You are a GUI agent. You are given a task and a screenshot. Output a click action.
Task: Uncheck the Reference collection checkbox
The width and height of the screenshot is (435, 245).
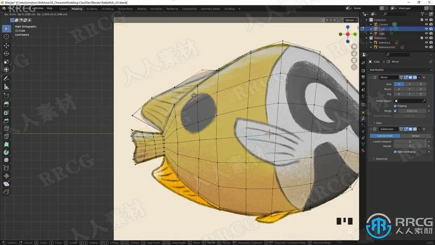(422, 38)
